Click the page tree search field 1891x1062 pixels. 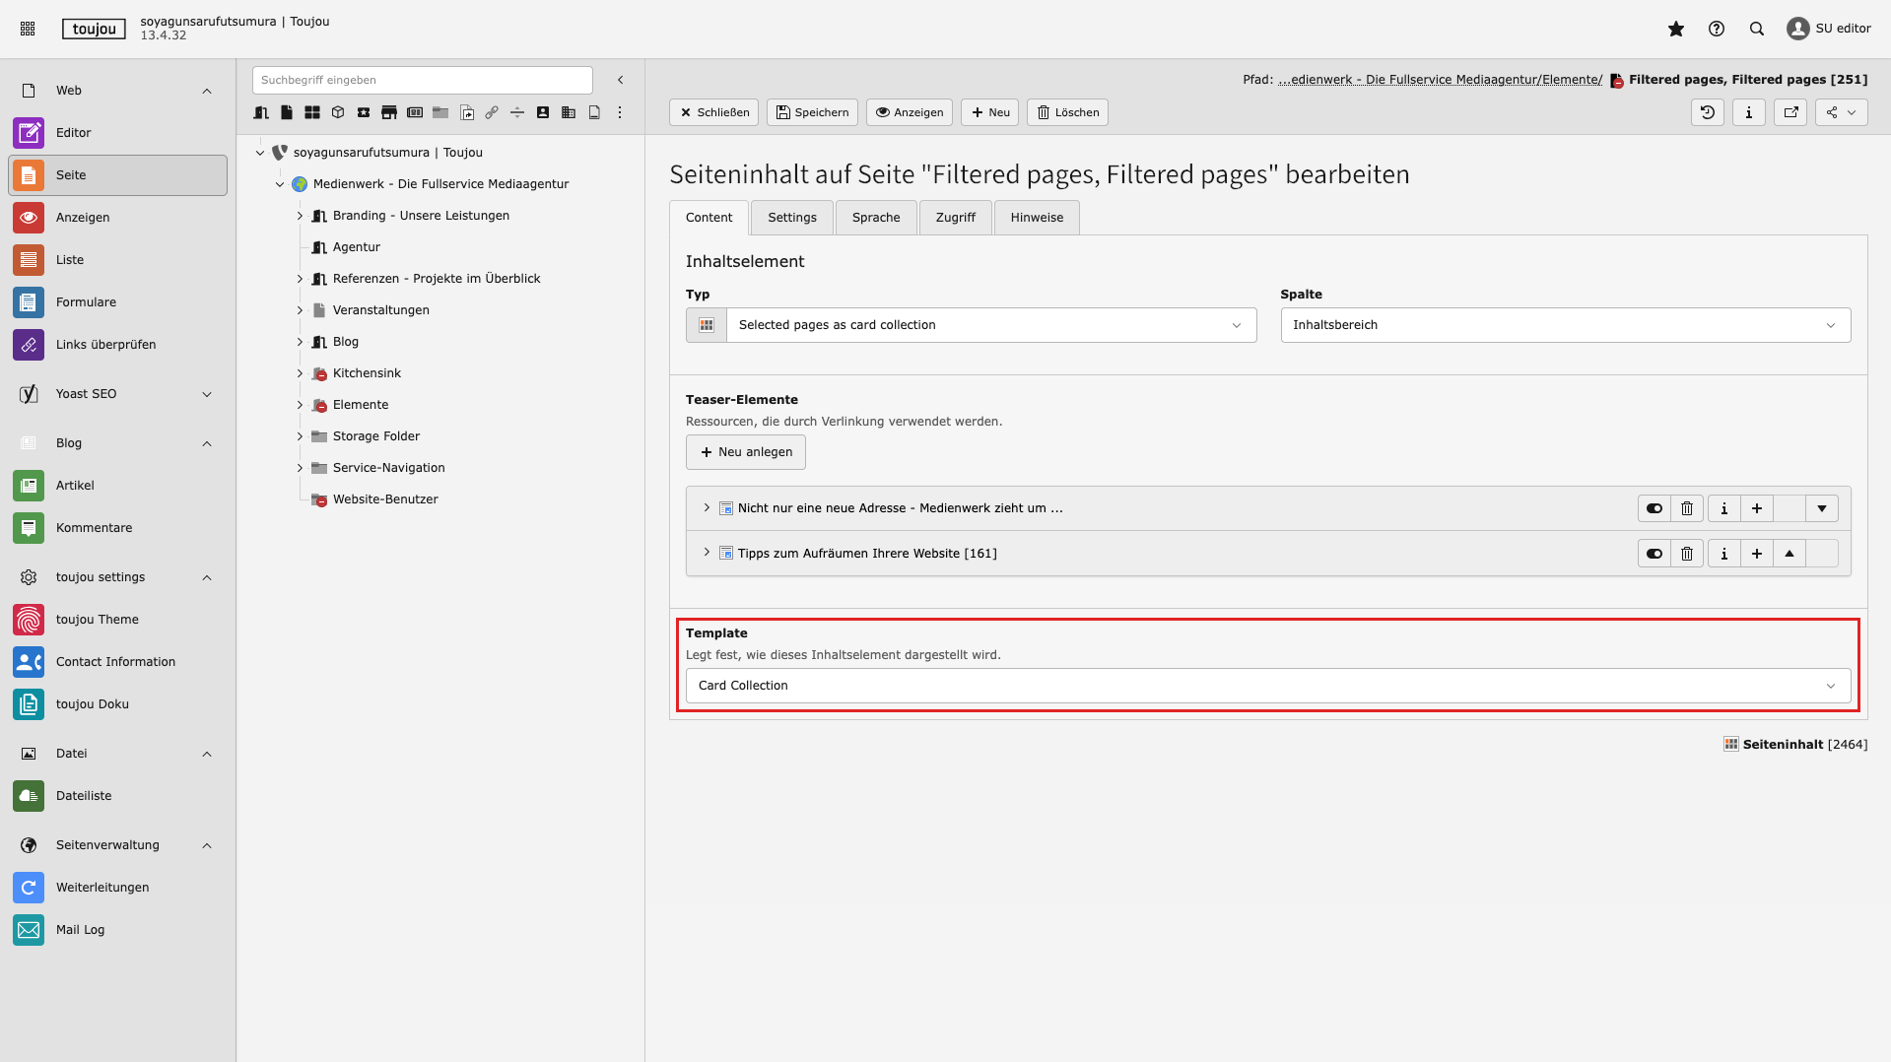point(422,80)
